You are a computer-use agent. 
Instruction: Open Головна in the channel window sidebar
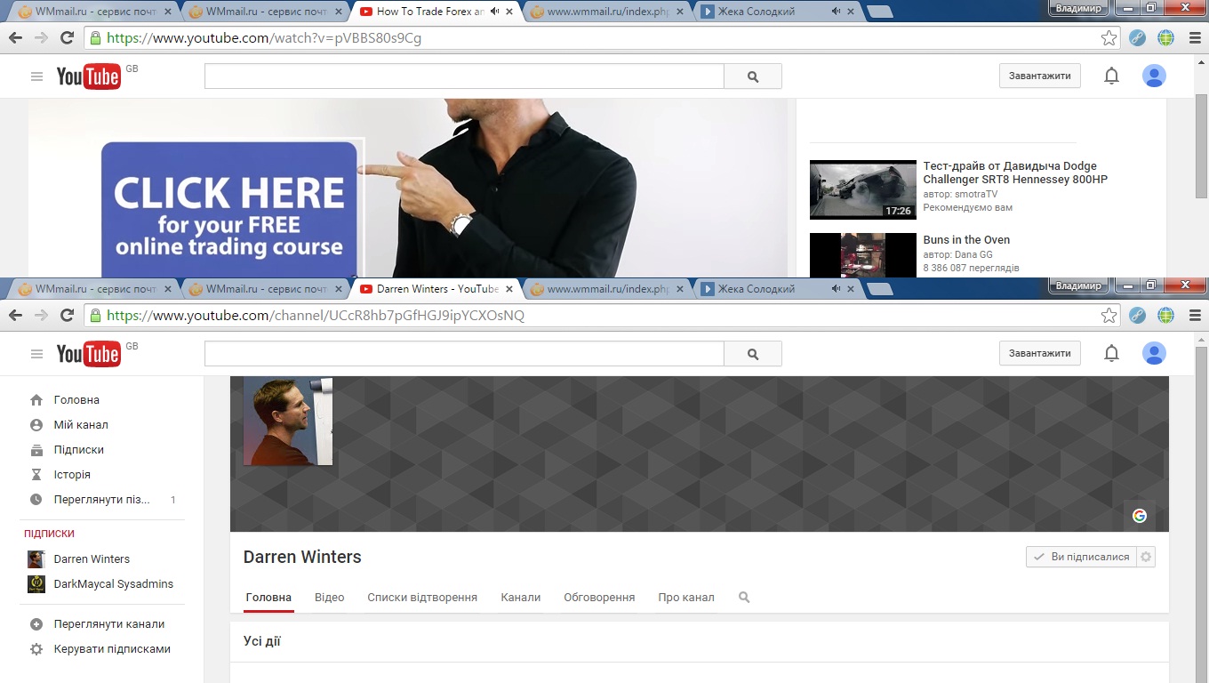coord(76,400)
